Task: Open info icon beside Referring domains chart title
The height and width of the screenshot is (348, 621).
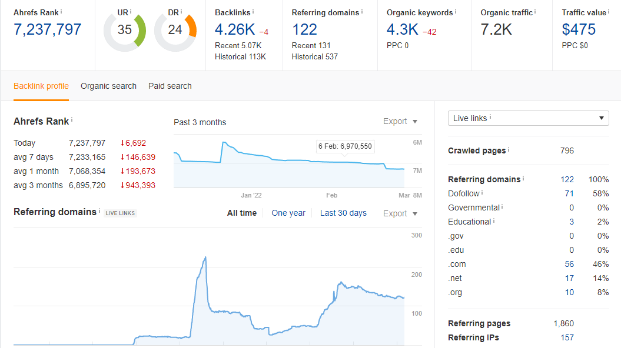Action: pos(99,210)
